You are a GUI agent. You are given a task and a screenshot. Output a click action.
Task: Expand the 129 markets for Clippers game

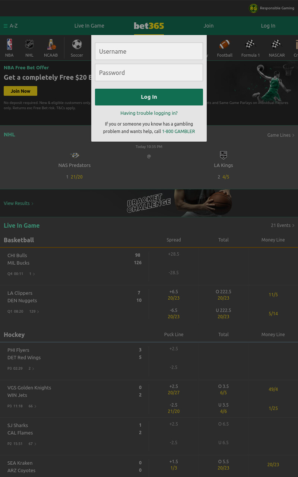pyautogui.click(x=34, y=312)
